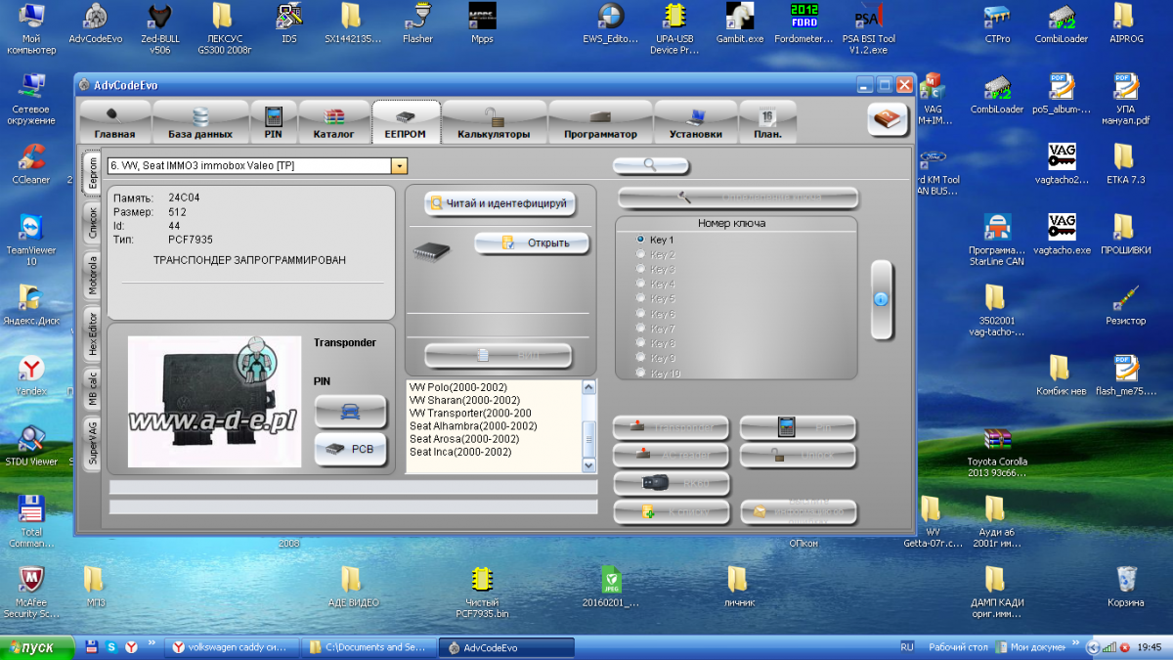Open the IDS desktop icon
The width and height of the screenshot is (1173, 660).
coord(288,24)
